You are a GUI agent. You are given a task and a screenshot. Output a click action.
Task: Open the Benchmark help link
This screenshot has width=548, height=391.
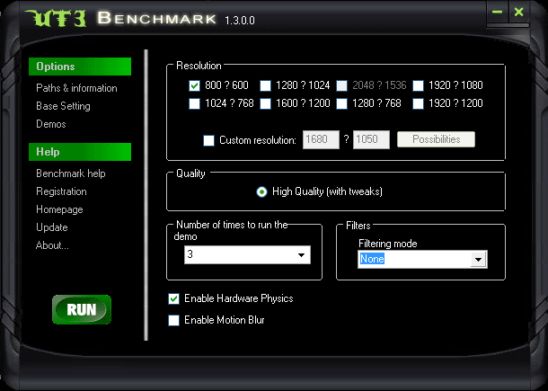click(70, 173)
